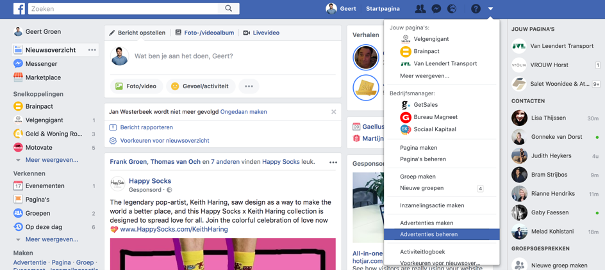This screenshot has height=270, width=605.
Task: Click the search magnifier button
Action: pyautogui.click(x=228, y=8)
